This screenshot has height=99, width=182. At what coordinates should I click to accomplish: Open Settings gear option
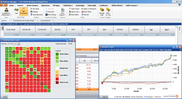click(x=34, y=12)
